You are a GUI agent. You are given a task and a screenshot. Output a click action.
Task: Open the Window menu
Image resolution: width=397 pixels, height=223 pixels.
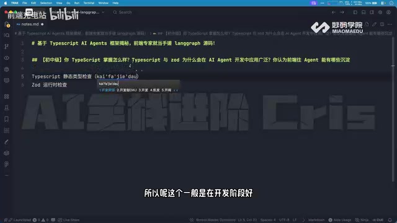click(104, 3)
